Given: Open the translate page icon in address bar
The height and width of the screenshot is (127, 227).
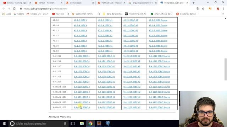Looking at the screenshot, I should coord(198,8).
